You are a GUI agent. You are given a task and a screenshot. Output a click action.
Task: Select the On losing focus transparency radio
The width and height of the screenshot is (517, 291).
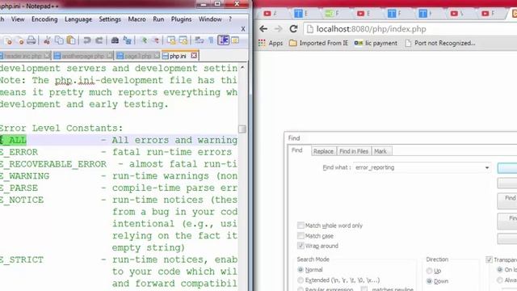pyautogui.click(x=500, y=270)
